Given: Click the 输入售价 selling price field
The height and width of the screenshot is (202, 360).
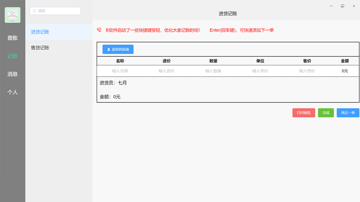Looking at the screenshot, I should click(x=307, y=71).
